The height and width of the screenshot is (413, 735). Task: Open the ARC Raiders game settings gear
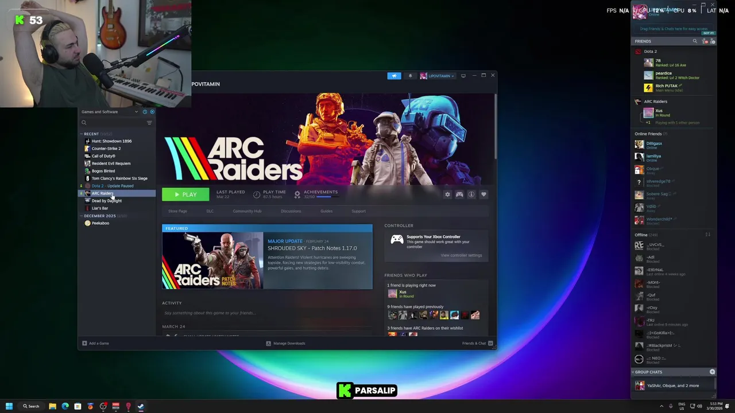pyautogui.click(x=447, y=194)
